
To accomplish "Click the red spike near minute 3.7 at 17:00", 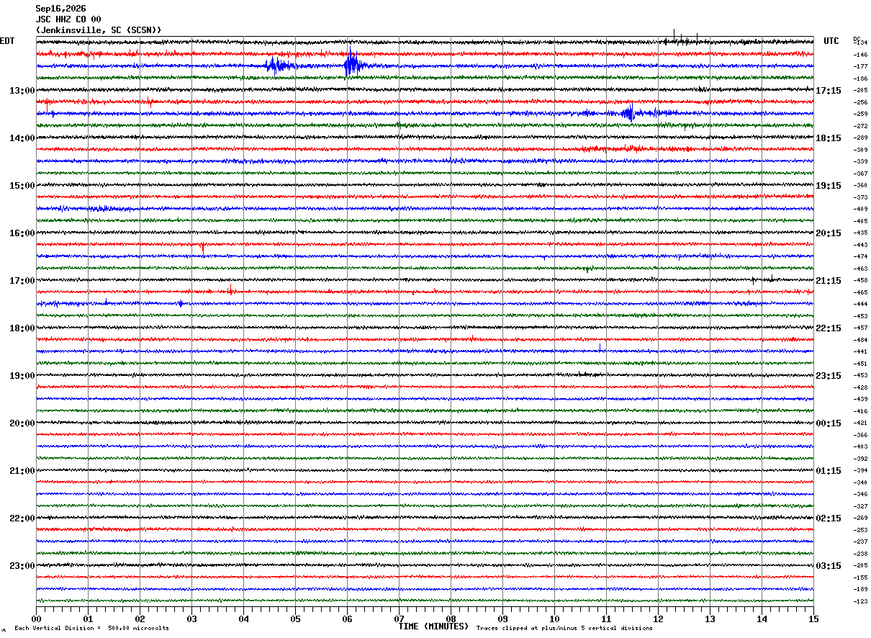I will (x=230, y=289).
